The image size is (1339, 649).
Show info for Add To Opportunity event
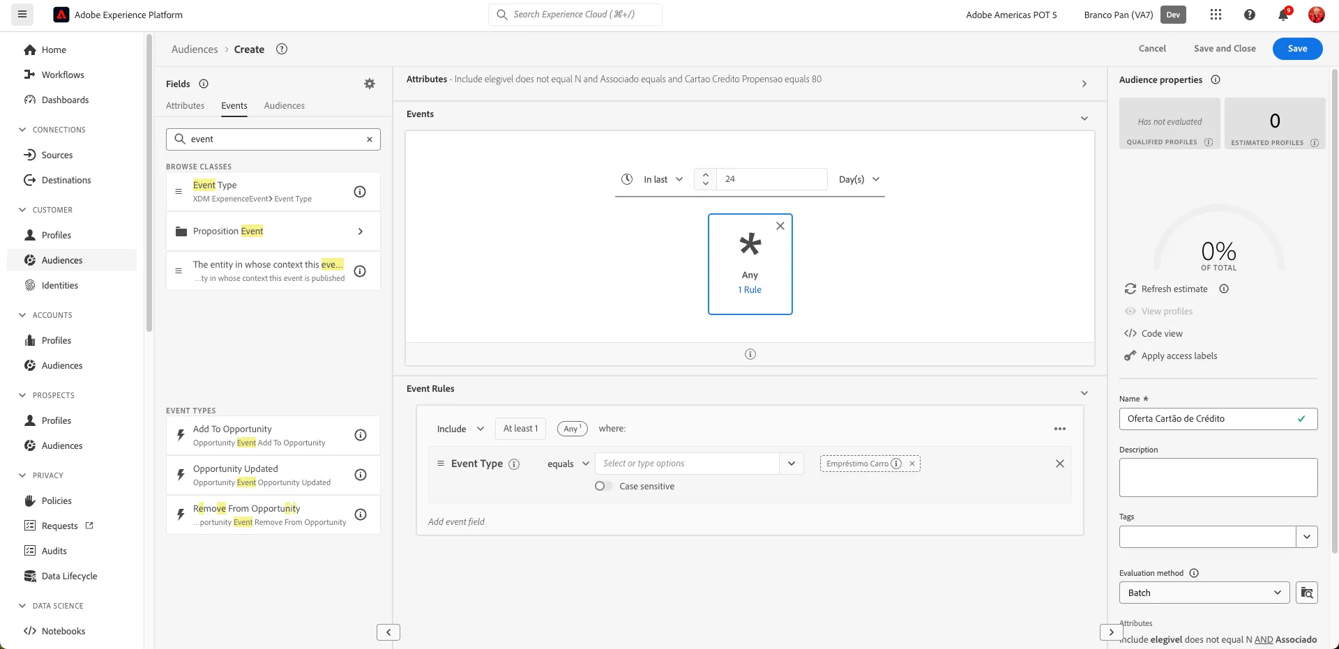361,435
